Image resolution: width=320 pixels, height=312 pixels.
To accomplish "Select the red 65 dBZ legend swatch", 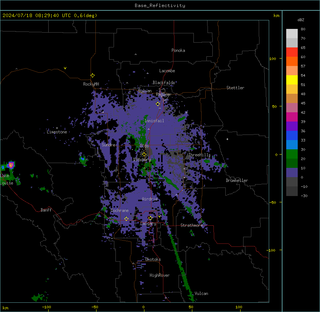I will point(292,52).
